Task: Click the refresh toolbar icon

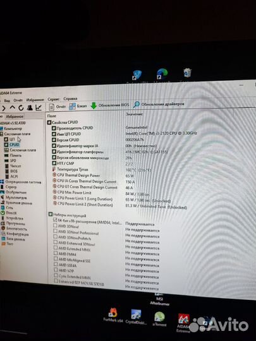Action: tap(21, 107)
